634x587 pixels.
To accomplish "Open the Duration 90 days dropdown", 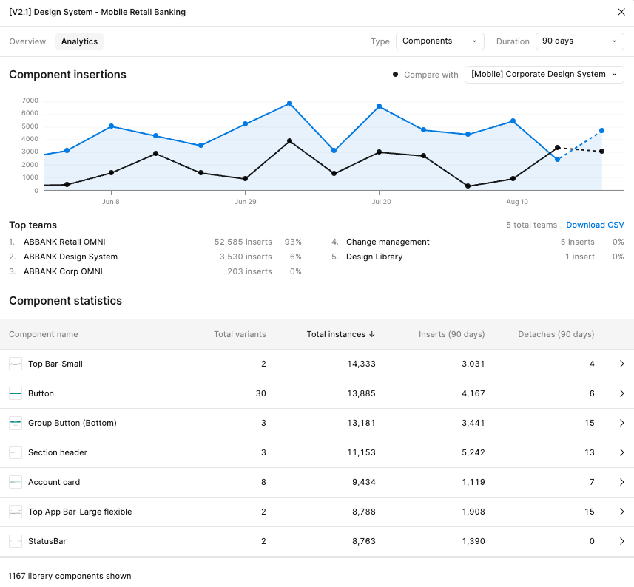I will pos(579,41).
